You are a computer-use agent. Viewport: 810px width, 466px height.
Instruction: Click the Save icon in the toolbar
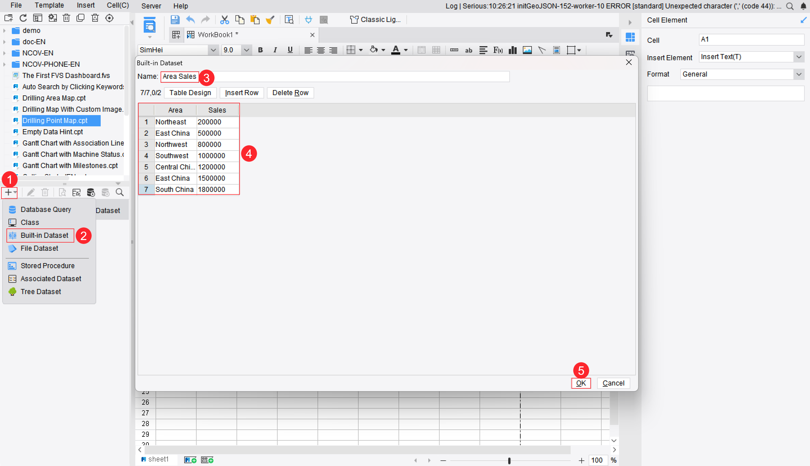click(x=175, y=19)
